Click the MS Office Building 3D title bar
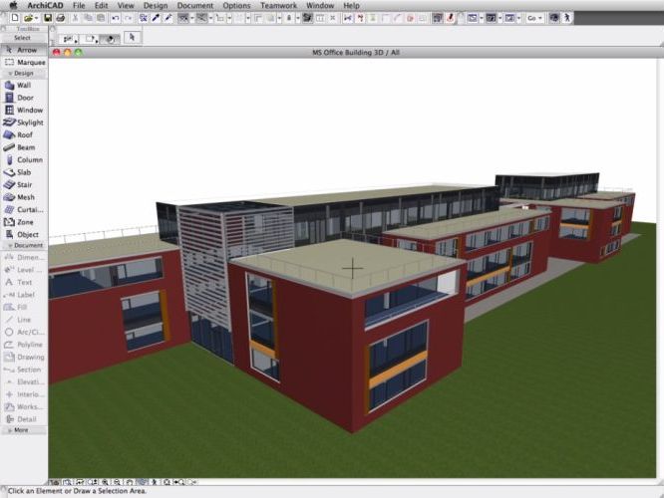This screenshot has height=498, width=664. (356, 53)
